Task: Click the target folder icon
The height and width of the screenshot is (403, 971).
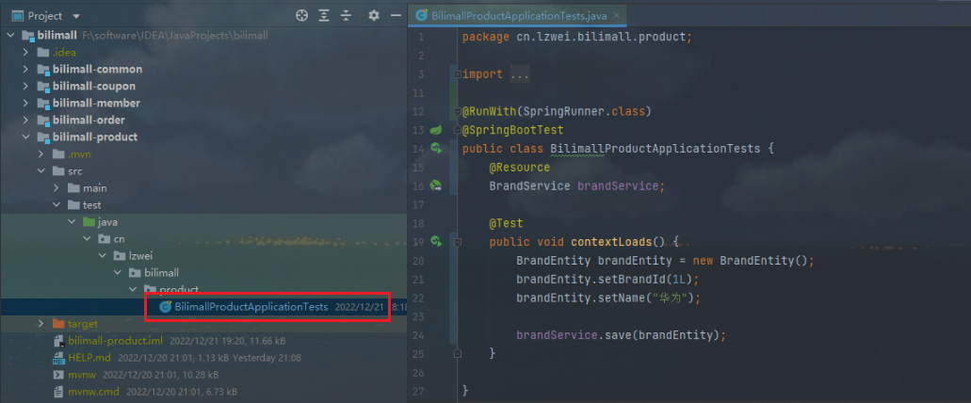Action: tap(58, 324)
